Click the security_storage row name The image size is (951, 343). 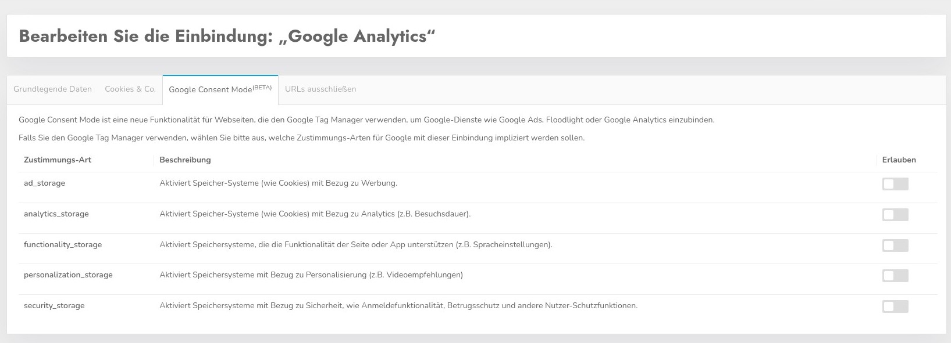coord(54,306)
